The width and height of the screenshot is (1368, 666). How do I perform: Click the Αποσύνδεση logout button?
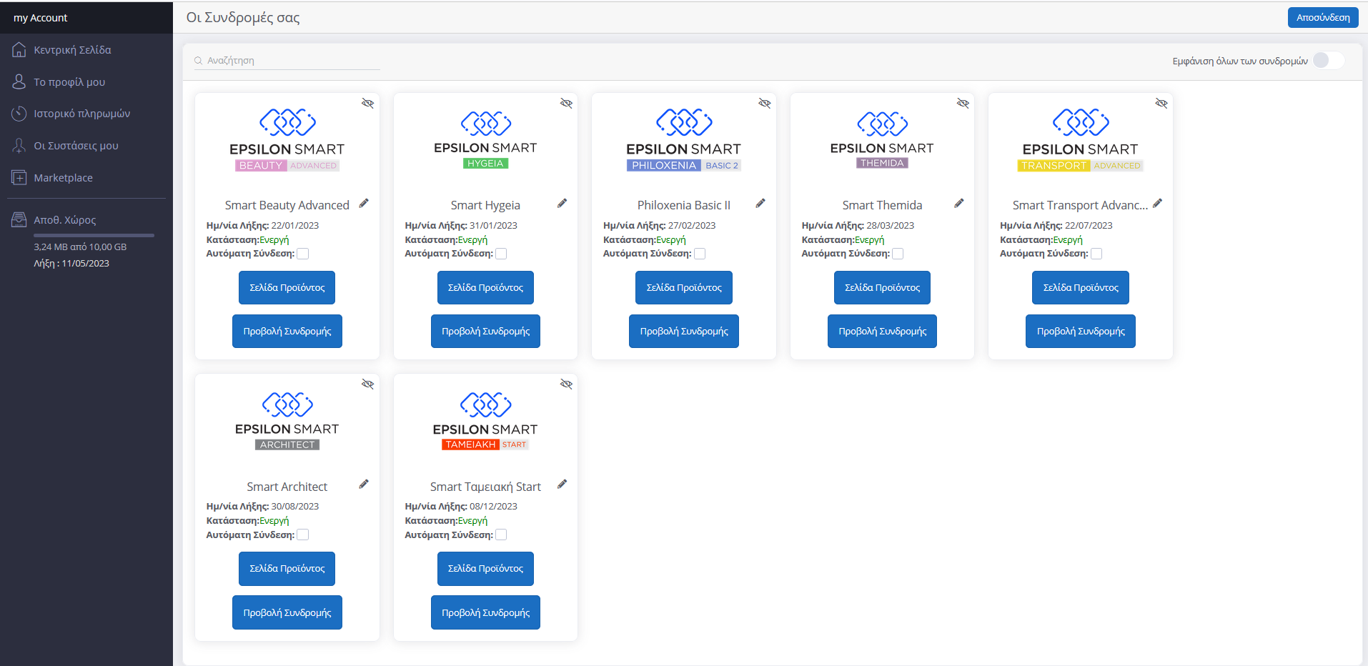1323,17
